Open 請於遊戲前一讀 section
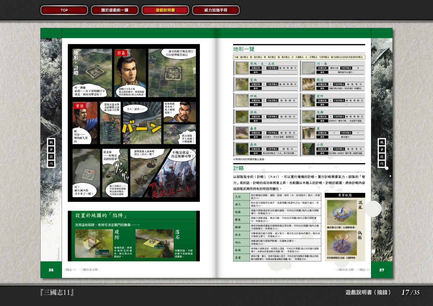Screen dimensions: 433x306 115,10
